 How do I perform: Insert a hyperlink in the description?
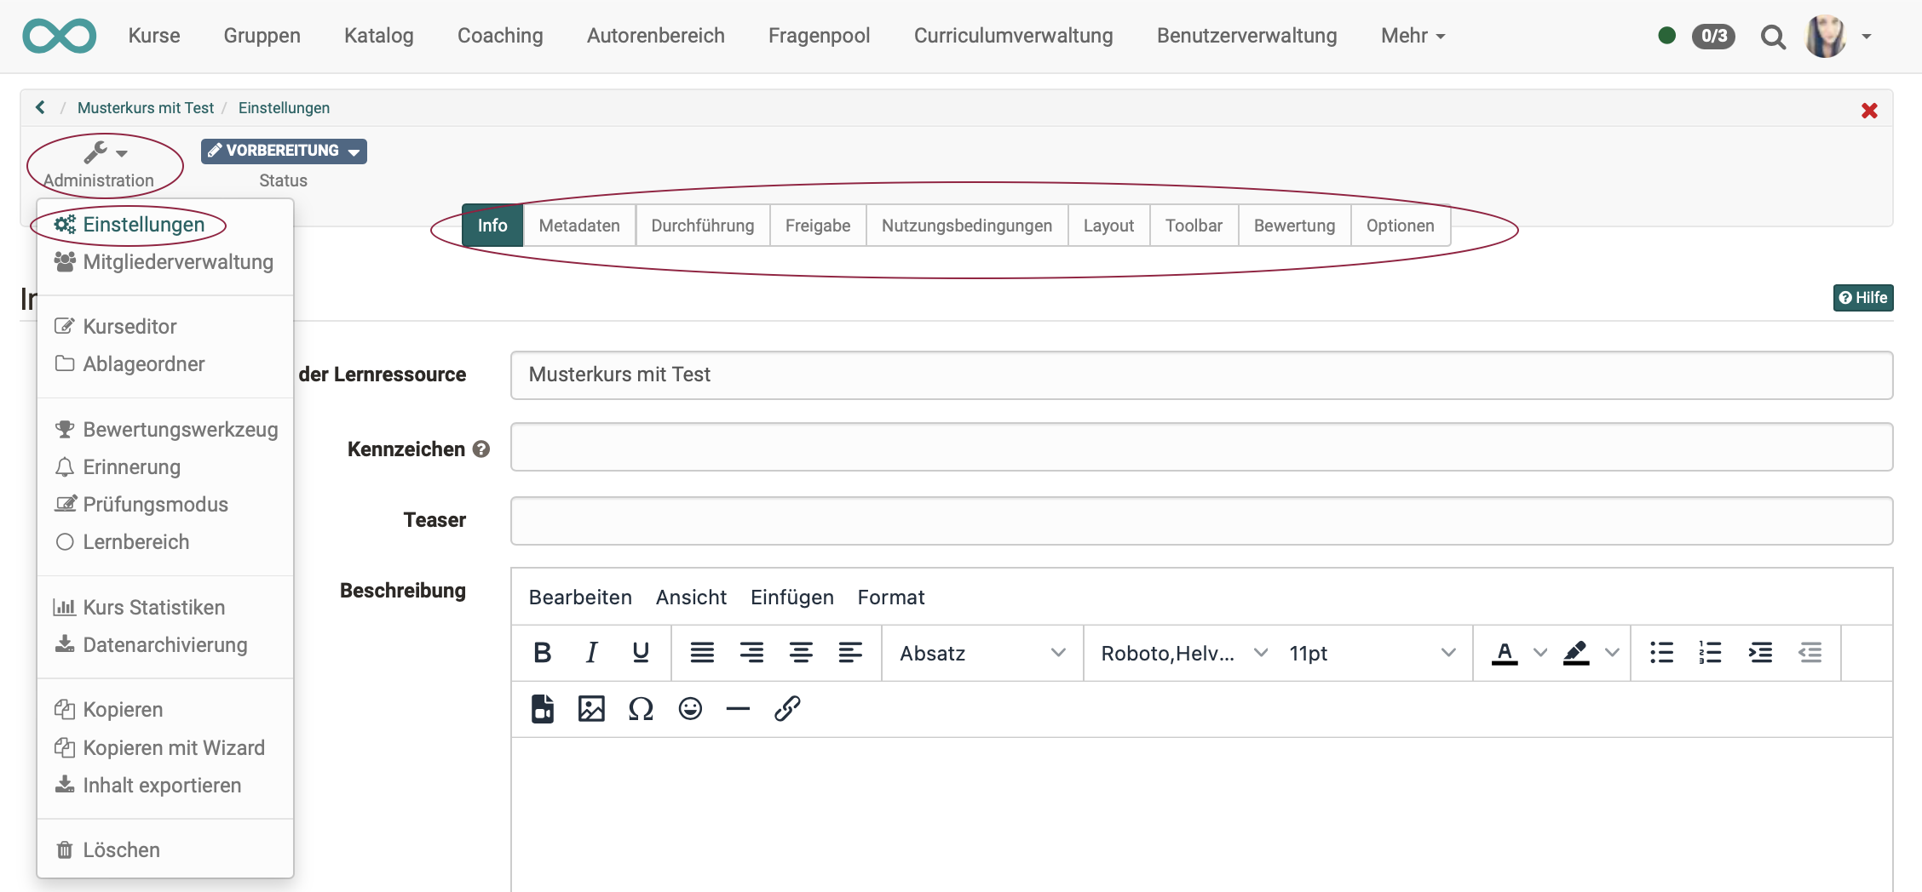pos(786,708)
